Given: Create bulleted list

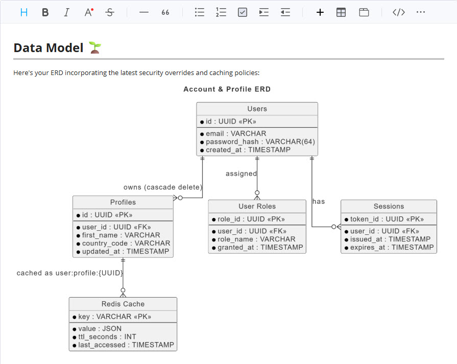Looking at the screenshot, I should click(x=199, y=12).
